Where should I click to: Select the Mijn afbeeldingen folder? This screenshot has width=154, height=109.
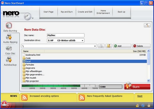(34, 71)
